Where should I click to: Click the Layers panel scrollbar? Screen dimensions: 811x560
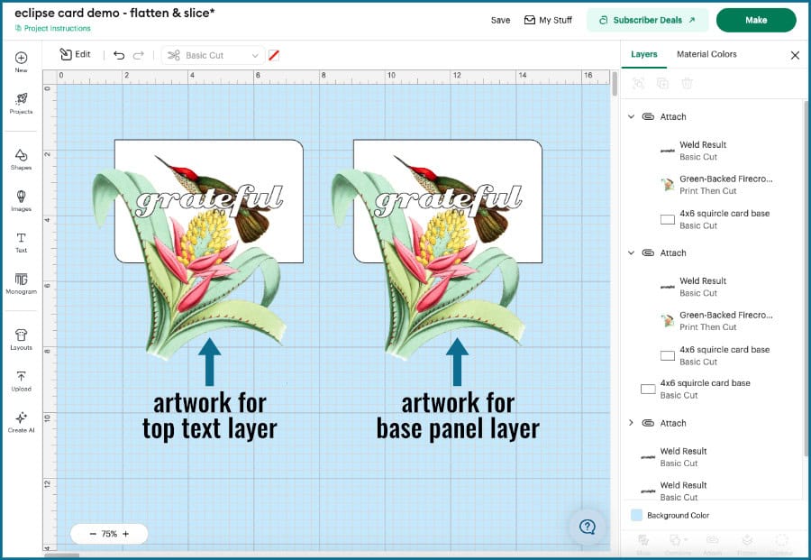click(x=805, y=280)
